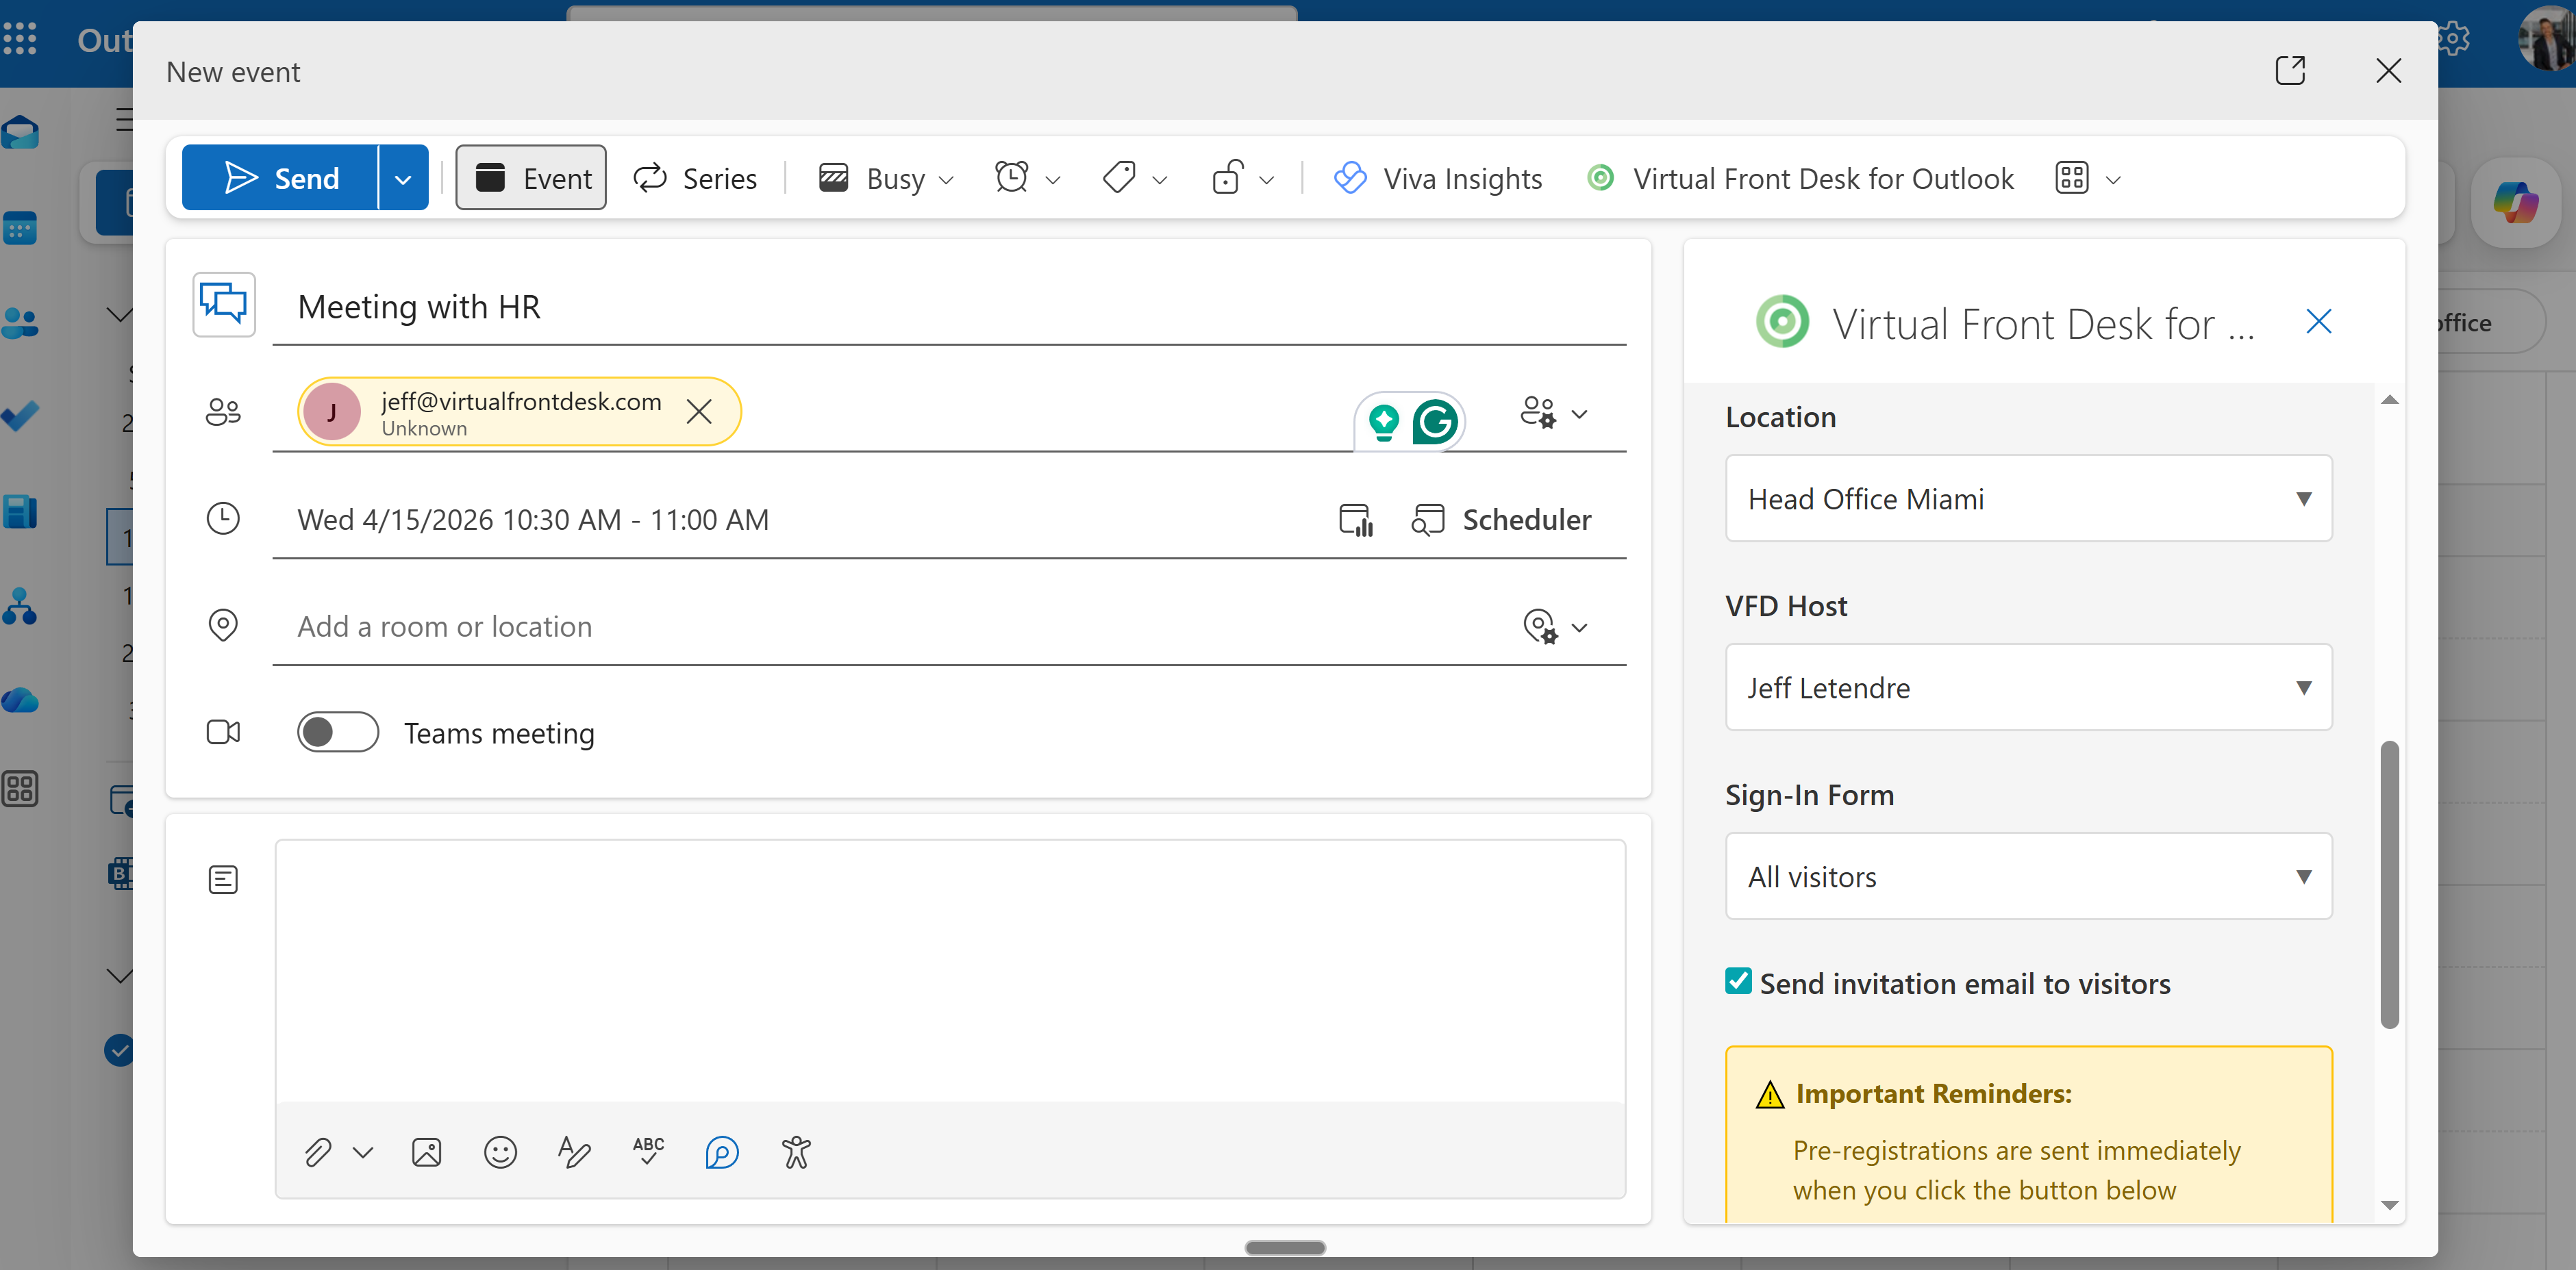Viewport: 2576px width, 1270px height.
Task: Click the Virtual Front Desk panel scrollbar
Action: click(2389, 883)
